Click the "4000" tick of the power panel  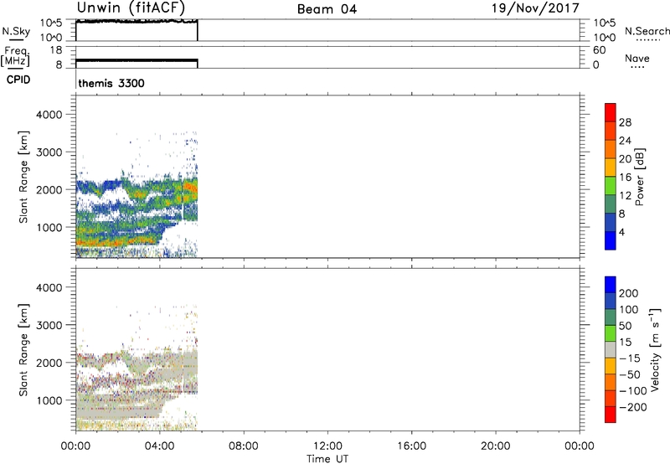pos(49,115)
